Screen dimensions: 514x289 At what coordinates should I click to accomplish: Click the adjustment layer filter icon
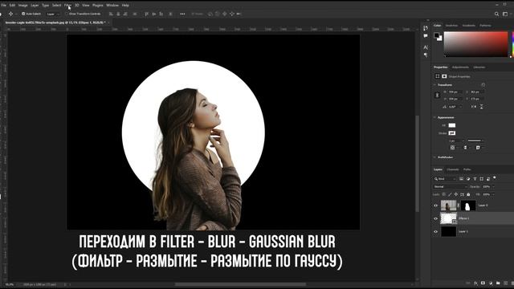pyautogui.click(x=467, y=179)
